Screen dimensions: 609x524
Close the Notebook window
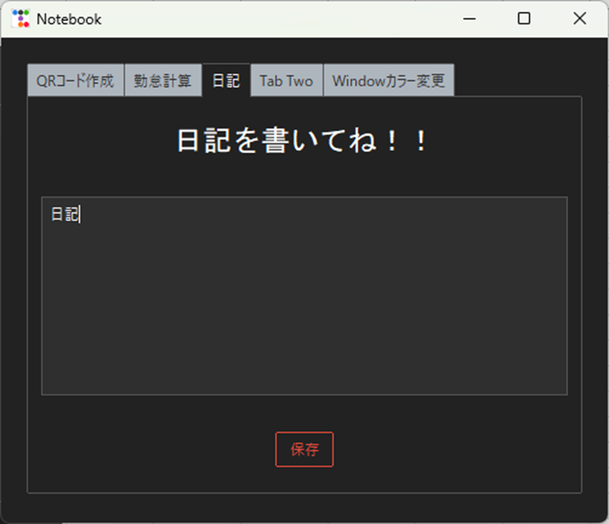point(579,19)
